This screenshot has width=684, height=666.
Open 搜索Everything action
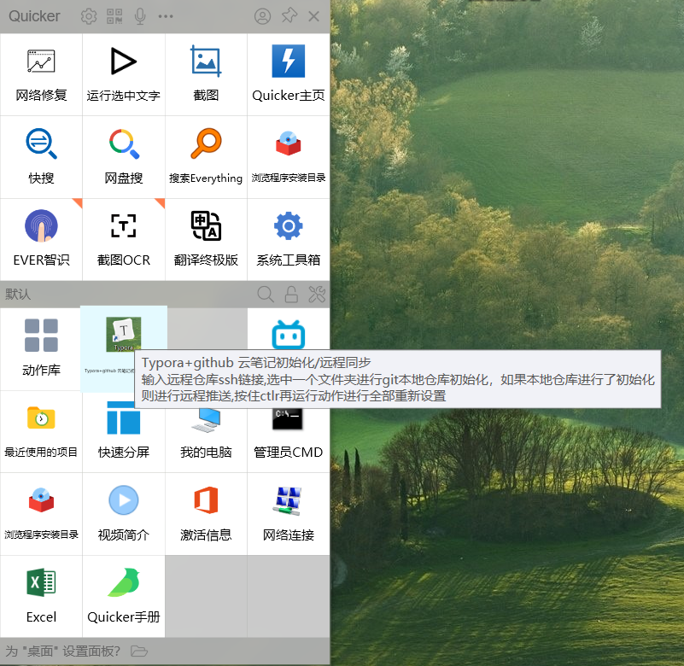tap(206, 157)
